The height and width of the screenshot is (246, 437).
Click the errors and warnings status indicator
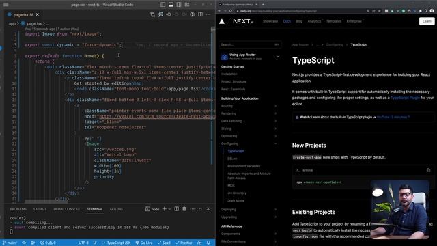48,243
